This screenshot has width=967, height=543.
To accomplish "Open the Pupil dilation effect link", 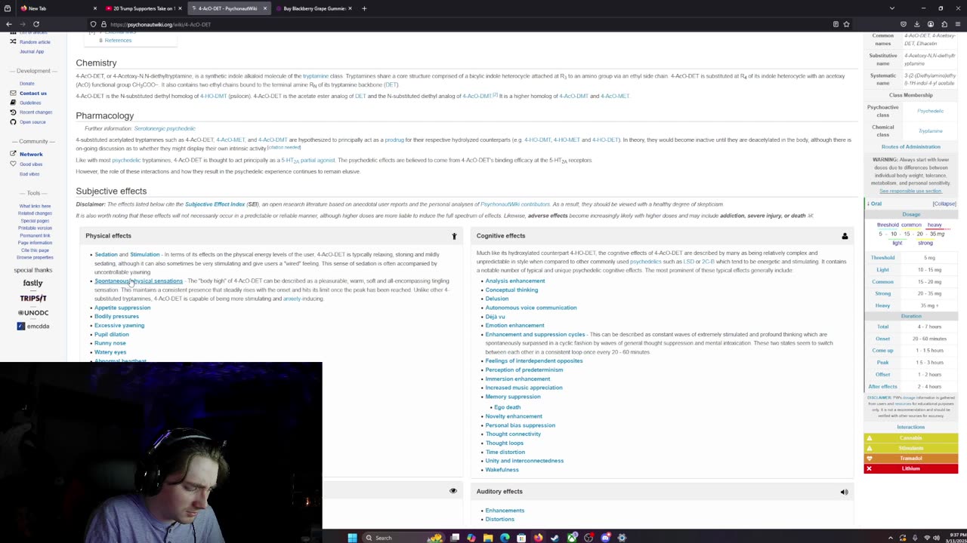I will 111,334.
